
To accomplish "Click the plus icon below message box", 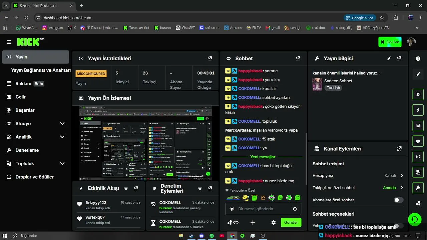I will click(253, 222).
